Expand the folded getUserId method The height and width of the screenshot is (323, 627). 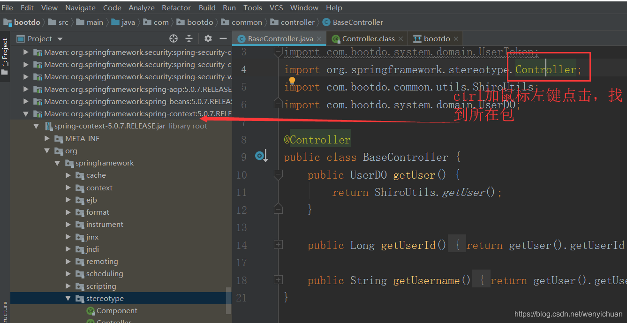point(278,245)
